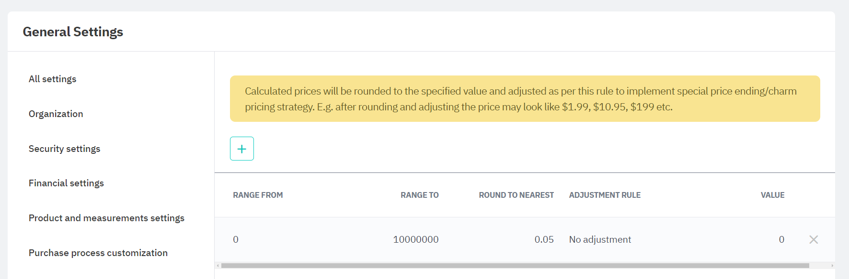Edit the Range From cell showing 0

[x=236, y=239]
